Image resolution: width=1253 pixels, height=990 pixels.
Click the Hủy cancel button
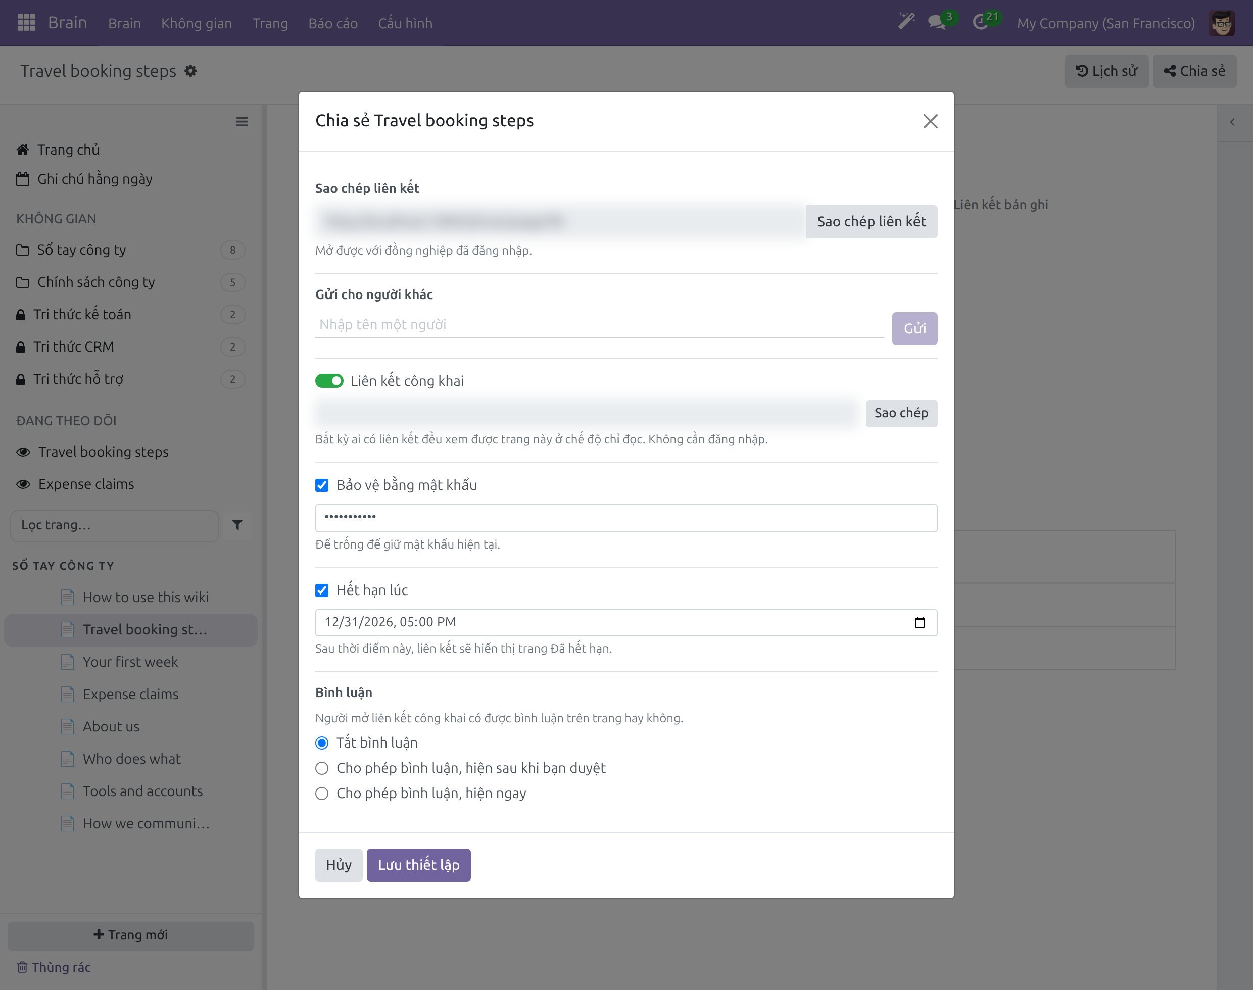click(339, 865)
